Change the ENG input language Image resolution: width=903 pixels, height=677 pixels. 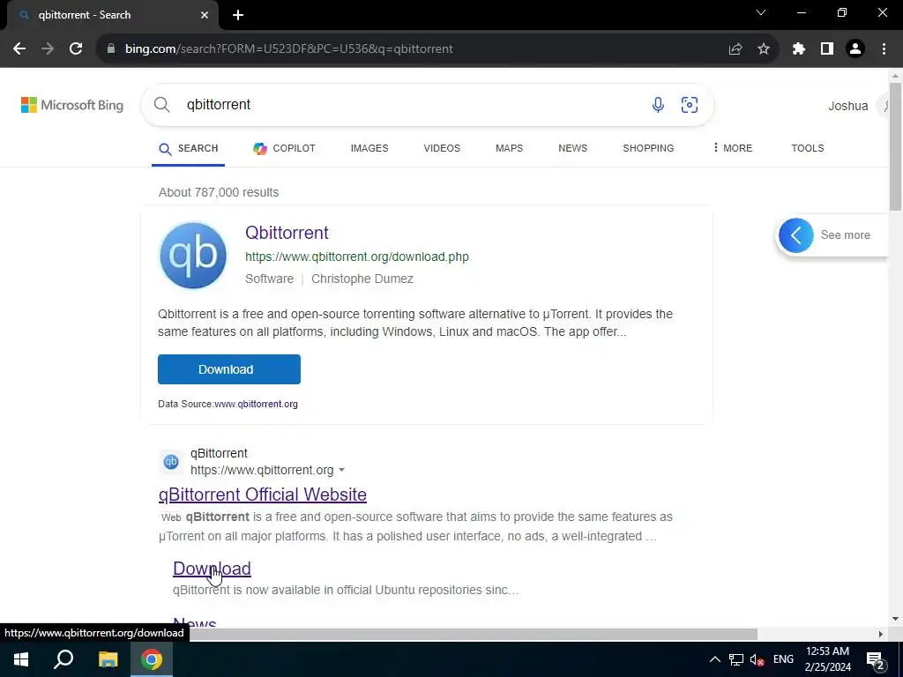tap(783, 659)
